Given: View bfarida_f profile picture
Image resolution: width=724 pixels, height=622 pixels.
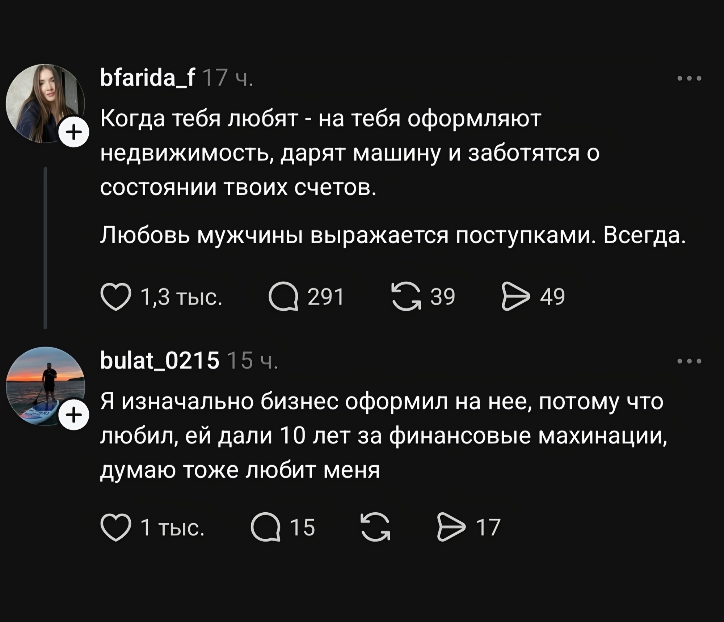Looking at the screenshot, I should point(46,104).
